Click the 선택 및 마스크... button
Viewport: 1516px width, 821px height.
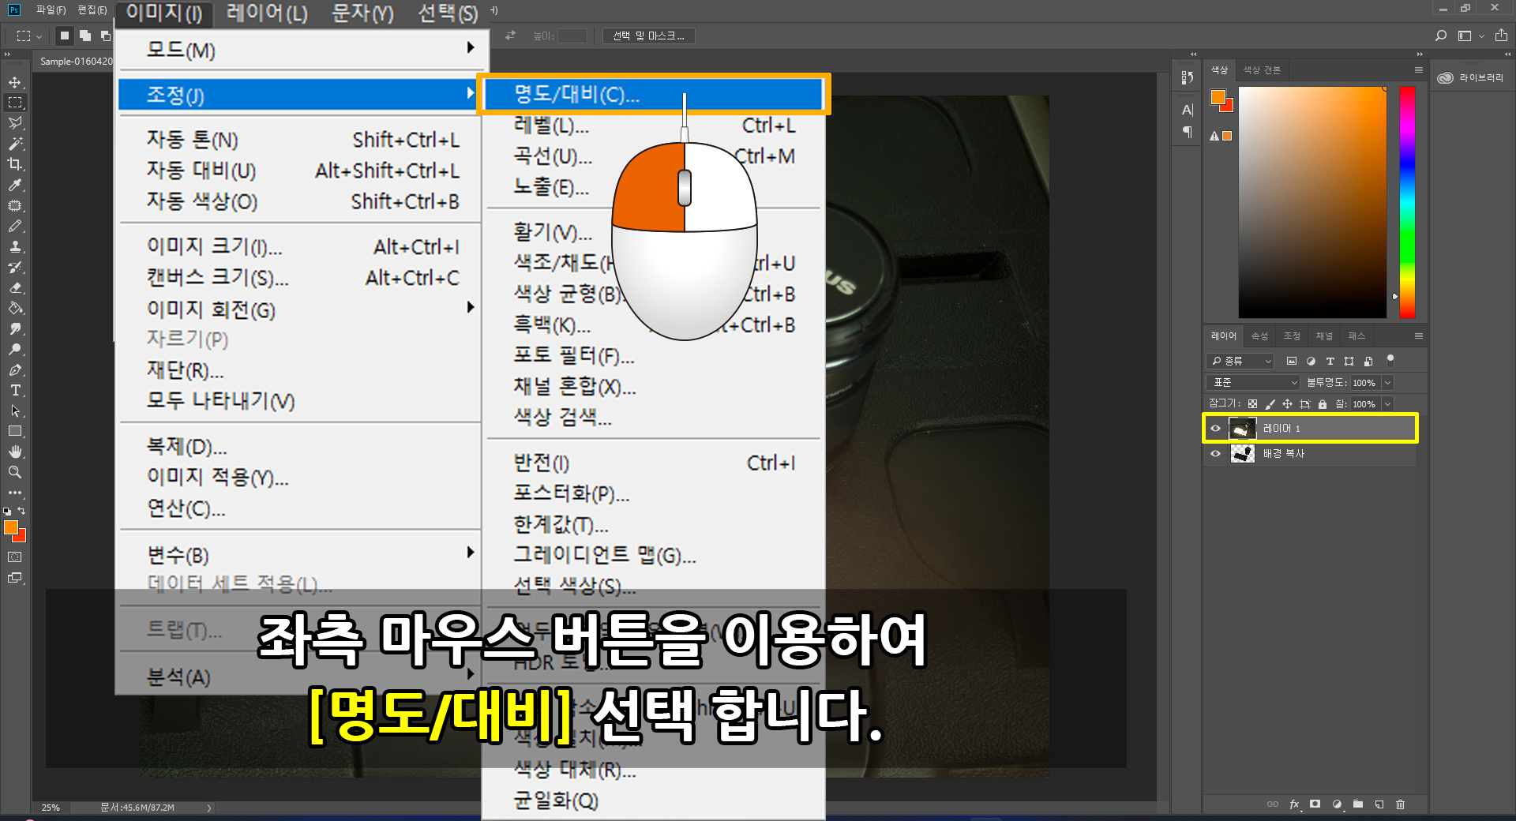649,36
